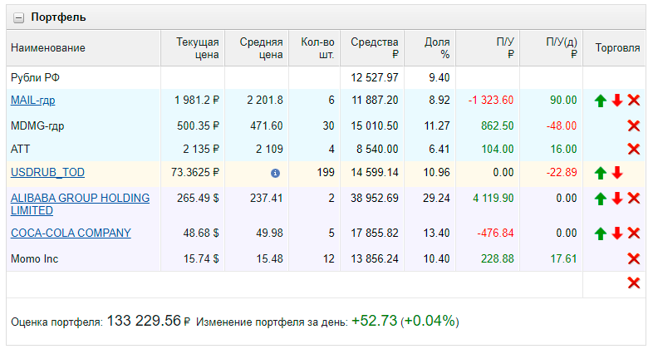Click green buy arrow for USDRUB_TOD

[x=600, y=173]
